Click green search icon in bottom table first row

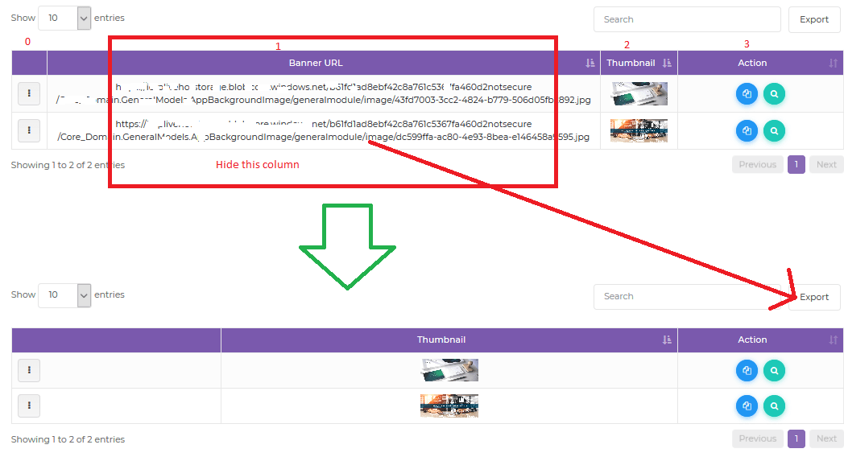(774, 370)
